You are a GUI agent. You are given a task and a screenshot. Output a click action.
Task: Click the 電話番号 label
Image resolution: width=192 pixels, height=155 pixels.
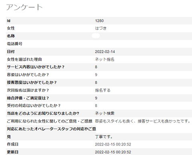(14, 44)
